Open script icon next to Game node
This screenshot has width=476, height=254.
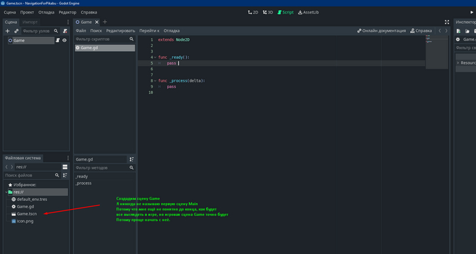click(x=58, y=40)
